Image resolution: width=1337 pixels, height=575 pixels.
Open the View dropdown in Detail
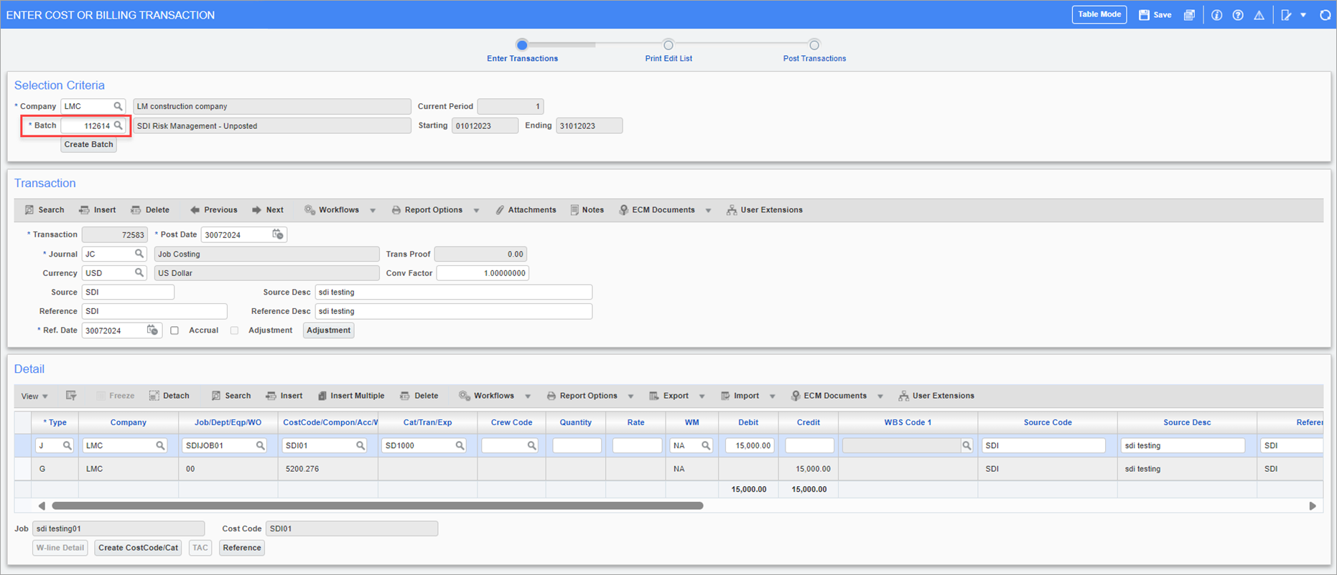pyautogui.click(x=34, y=396)
